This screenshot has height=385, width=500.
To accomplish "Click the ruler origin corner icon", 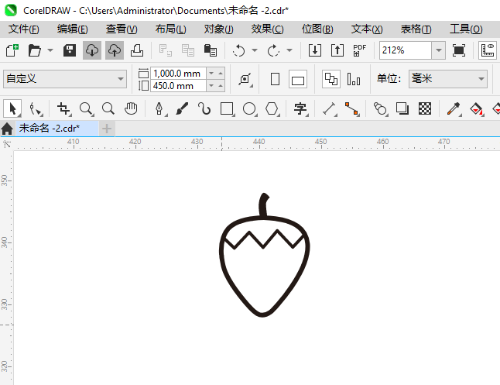I will (7, 144).
